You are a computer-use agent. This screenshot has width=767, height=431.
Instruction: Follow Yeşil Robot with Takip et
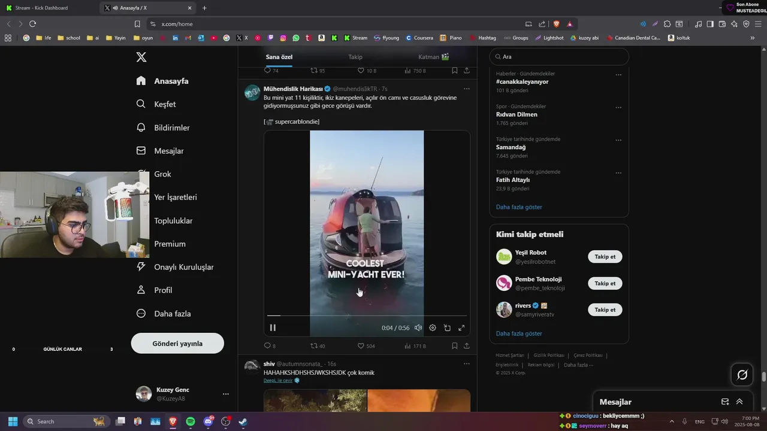605,257
